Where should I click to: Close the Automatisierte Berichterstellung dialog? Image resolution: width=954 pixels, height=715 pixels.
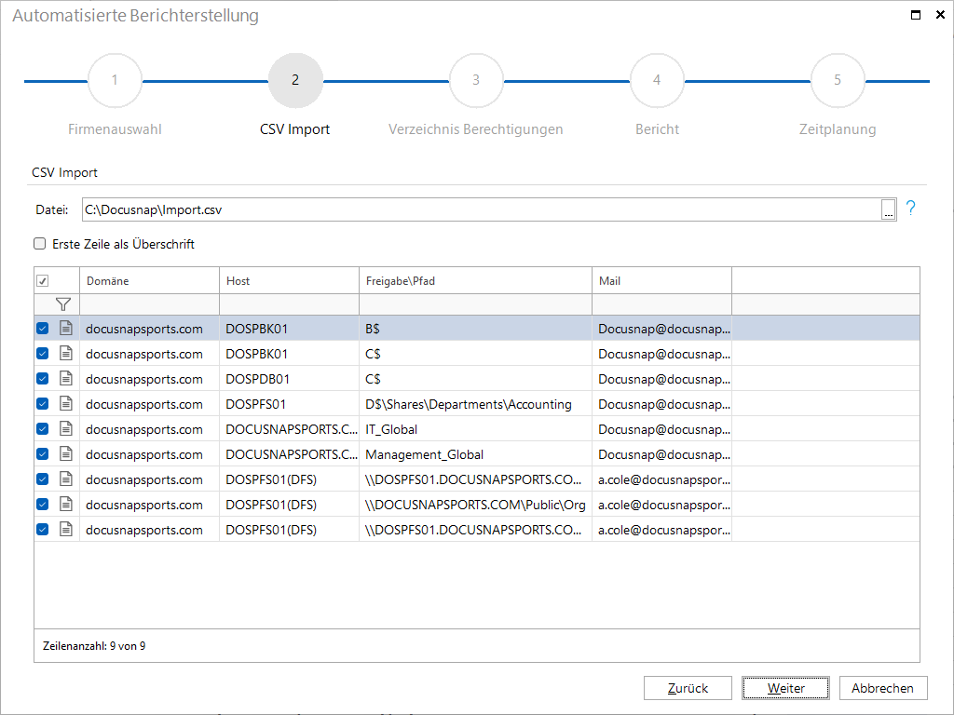click(940, 15)
